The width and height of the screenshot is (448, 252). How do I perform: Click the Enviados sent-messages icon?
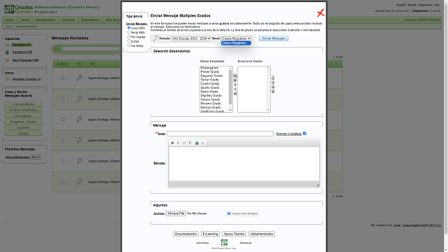click(x=7, y=52)
